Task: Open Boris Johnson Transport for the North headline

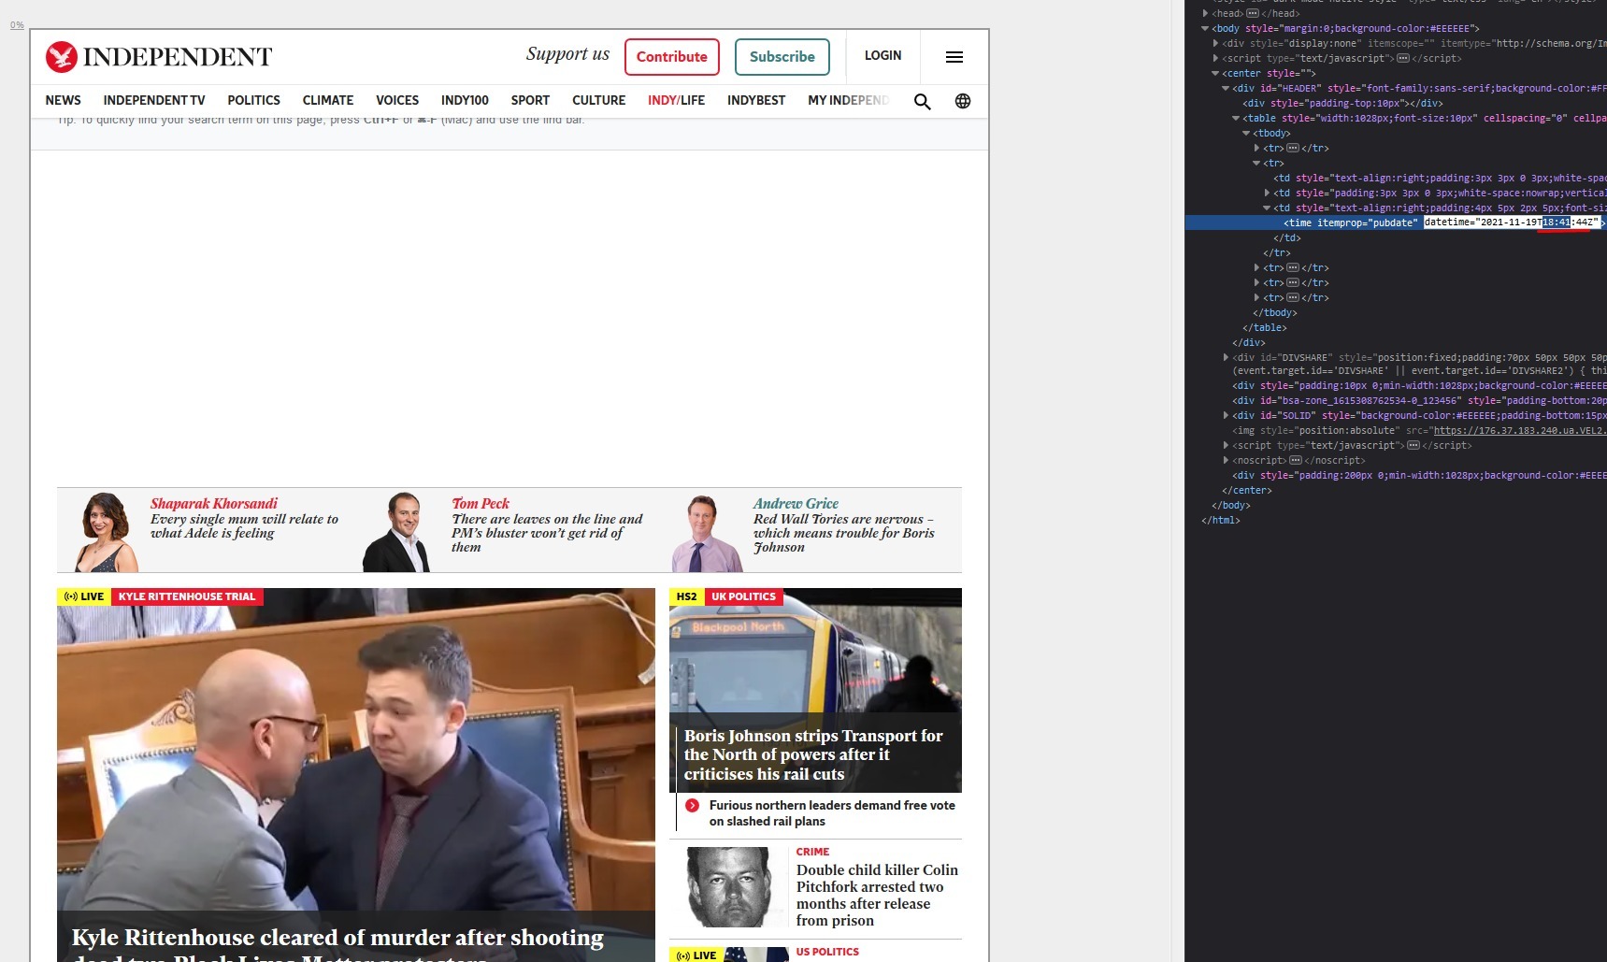Action: coord(813,754)
